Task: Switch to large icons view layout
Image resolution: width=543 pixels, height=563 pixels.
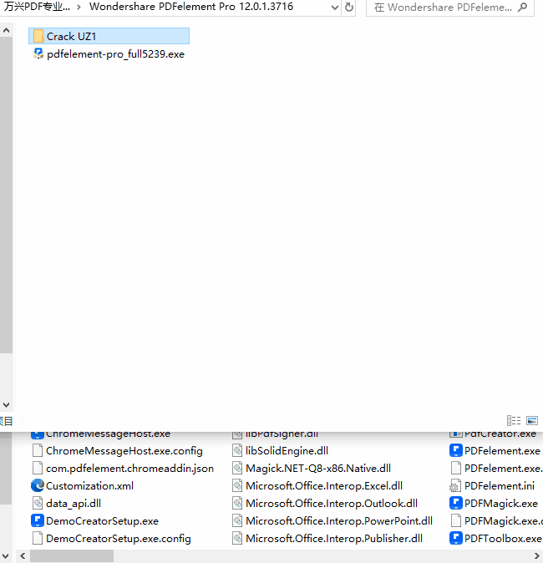Action: coord(531,420)
